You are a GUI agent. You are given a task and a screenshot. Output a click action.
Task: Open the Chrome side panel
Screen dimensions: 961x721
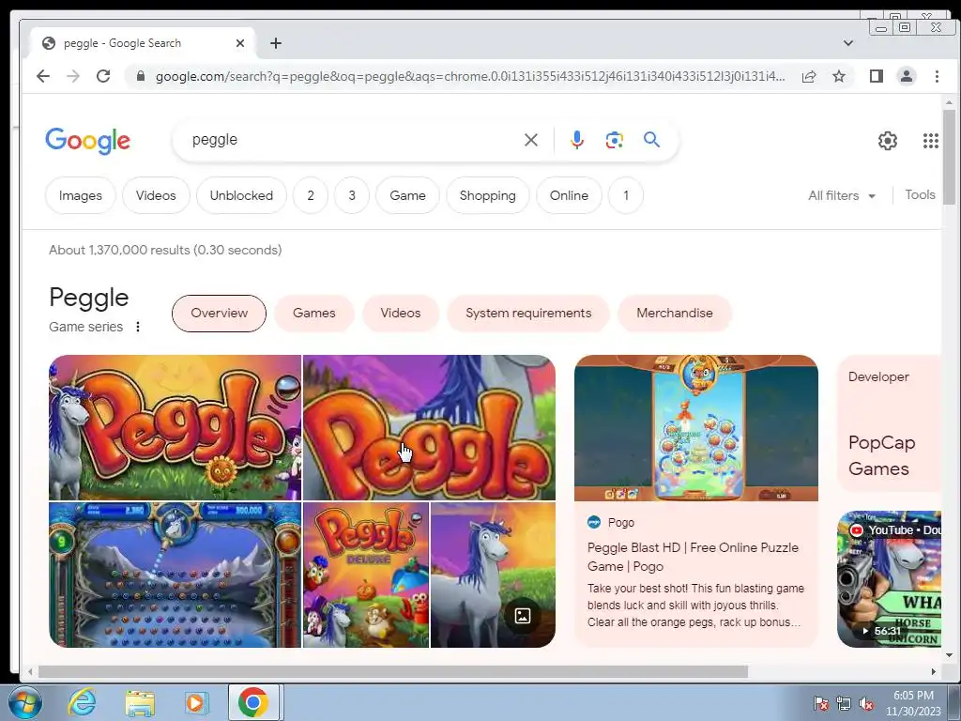[877, 76]
